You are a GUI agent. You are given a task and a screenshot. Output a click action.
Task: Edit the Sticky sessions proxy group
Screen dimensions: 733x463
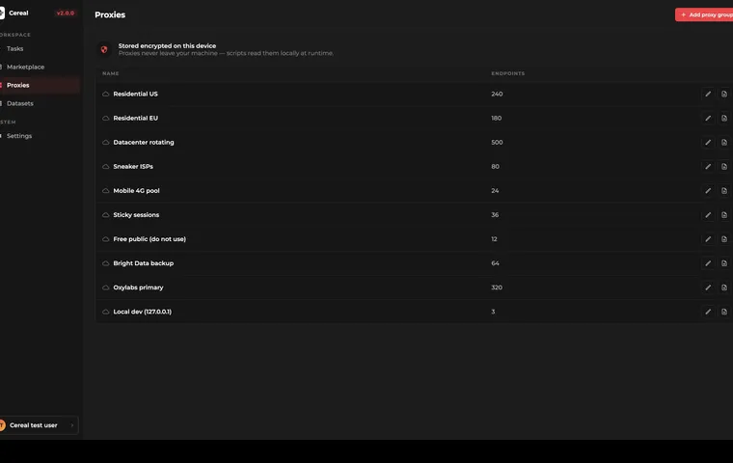pos(708,215)
